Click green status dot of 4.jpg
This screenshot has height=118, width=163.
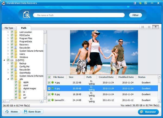(53, 82)
